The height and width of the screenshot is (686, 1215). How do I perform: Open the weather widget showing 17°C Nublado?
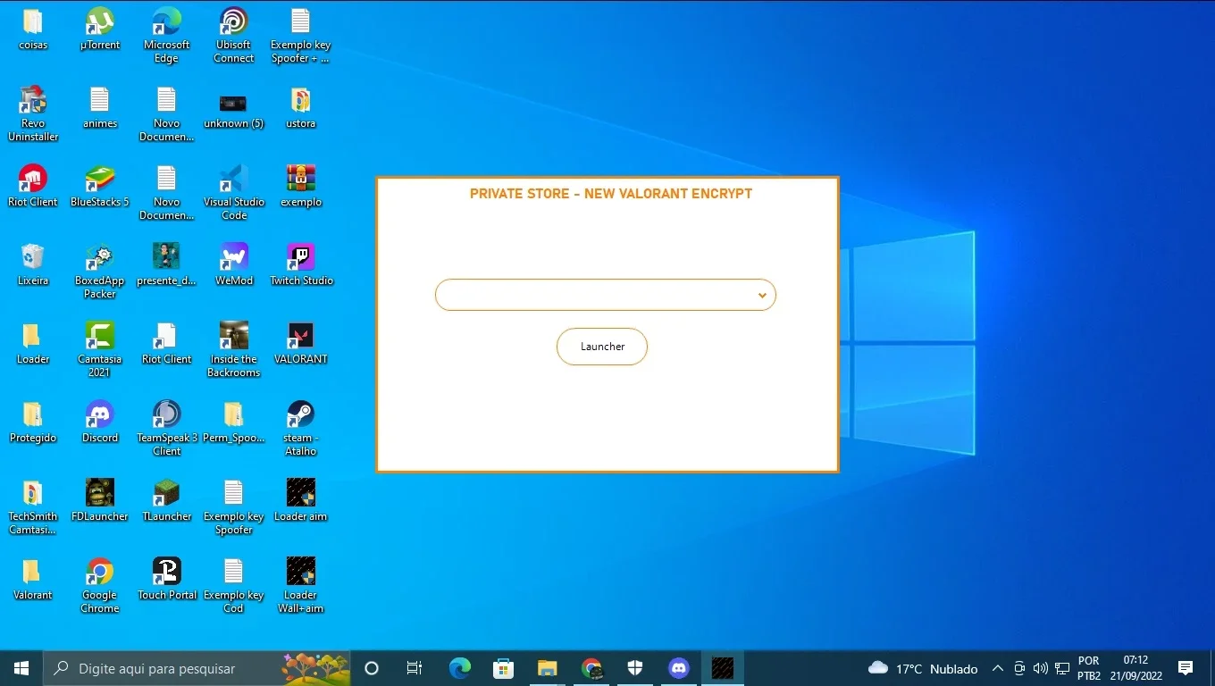(x=923, y=668)
